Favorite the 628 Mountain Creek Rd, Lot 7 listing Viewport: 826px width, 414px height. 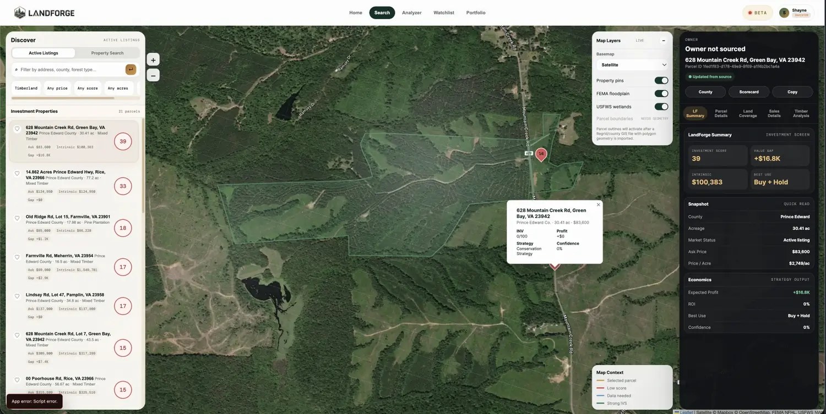click(17, 335)
